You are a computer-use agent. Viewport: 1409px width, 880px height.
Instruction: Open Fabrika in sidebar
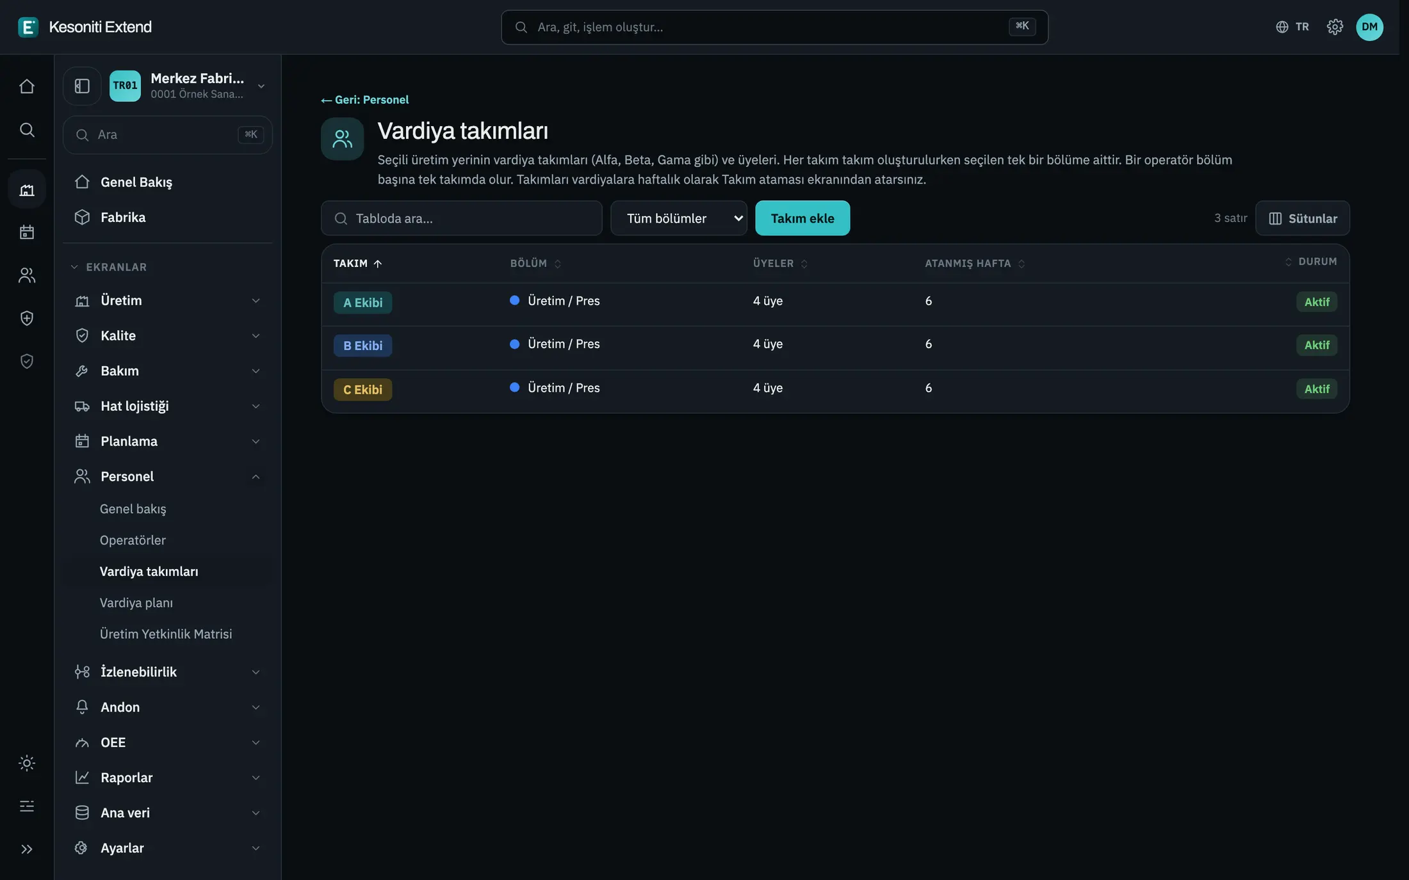(x=168, y=217)
